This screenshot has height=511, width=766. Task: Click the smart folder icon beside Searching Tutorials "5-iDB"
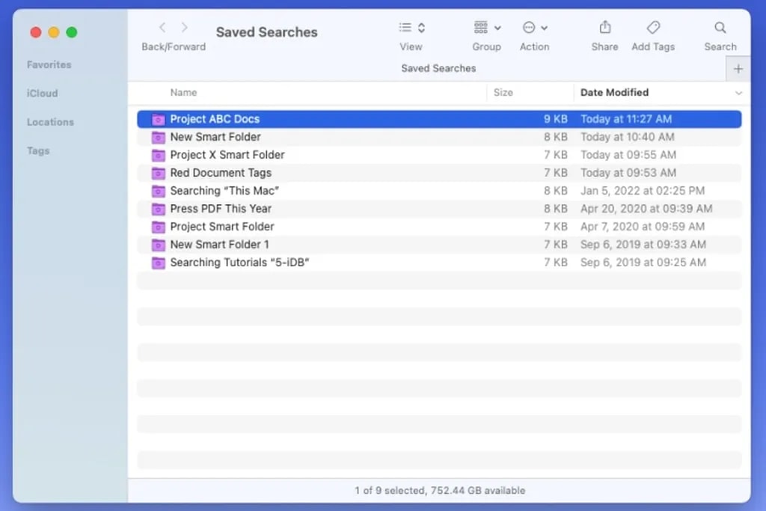coord(158,263)
